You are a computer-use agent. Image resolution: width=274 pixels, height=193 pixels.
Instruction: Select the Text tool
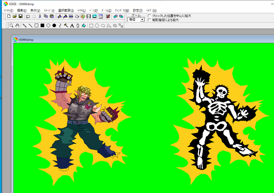coord(72,26)
